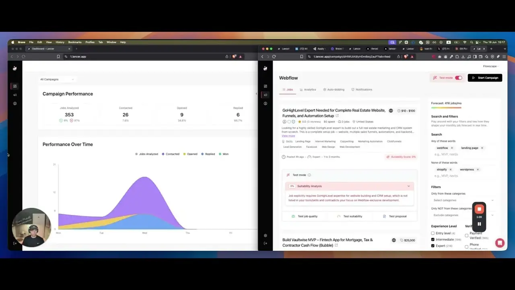
Task: Click the Brave Shields icon in left window
Action: [234, 56]
